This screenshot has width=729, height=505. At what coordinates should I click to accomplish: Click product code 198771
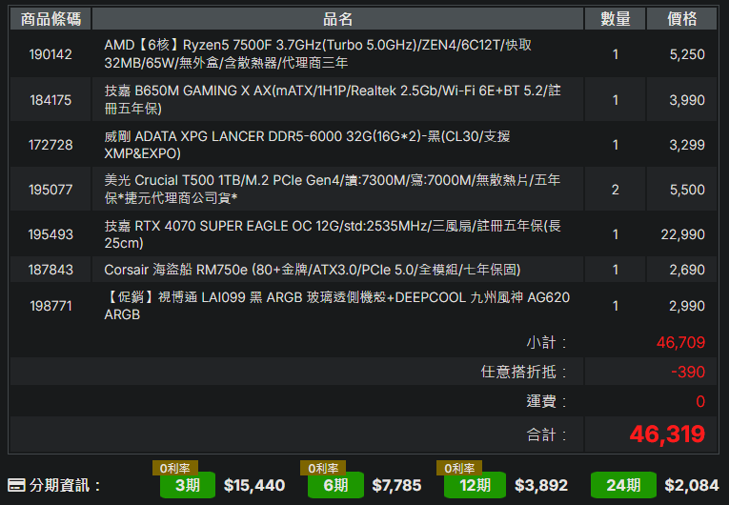(x=51, y=306)
